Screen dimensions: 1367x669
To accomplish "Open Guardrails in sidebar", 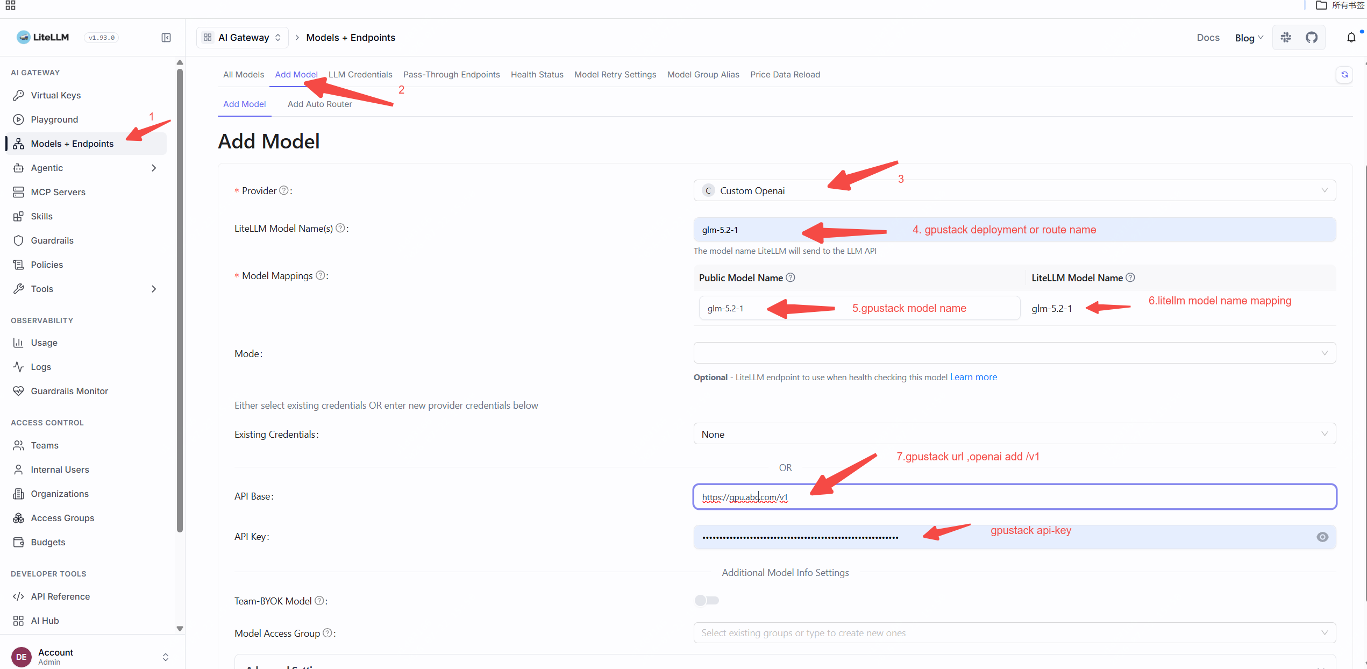I will click(x=86, y=240).
